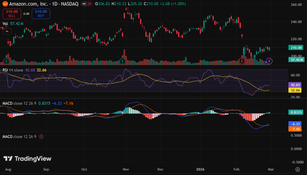Image resolution: width=307 pixels, height=175 pixels.
Task: Open chart settings gear icon
Action: pyautogui.click(x=297, y=169)
